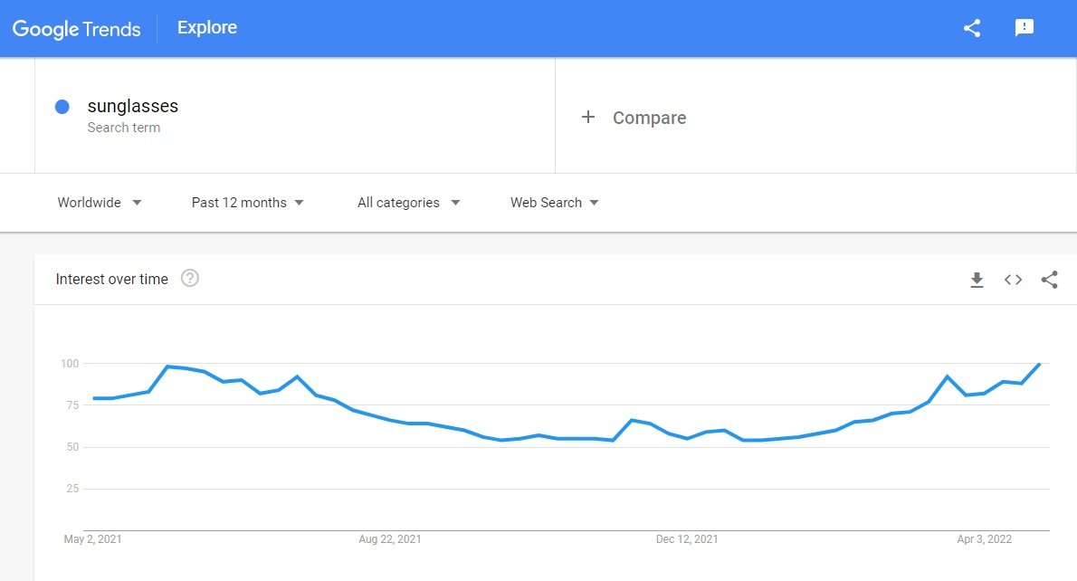Click the Interest over time title
Image resolution: width=1077 pixels, height=581 pixels.
[x=112, y=279]
